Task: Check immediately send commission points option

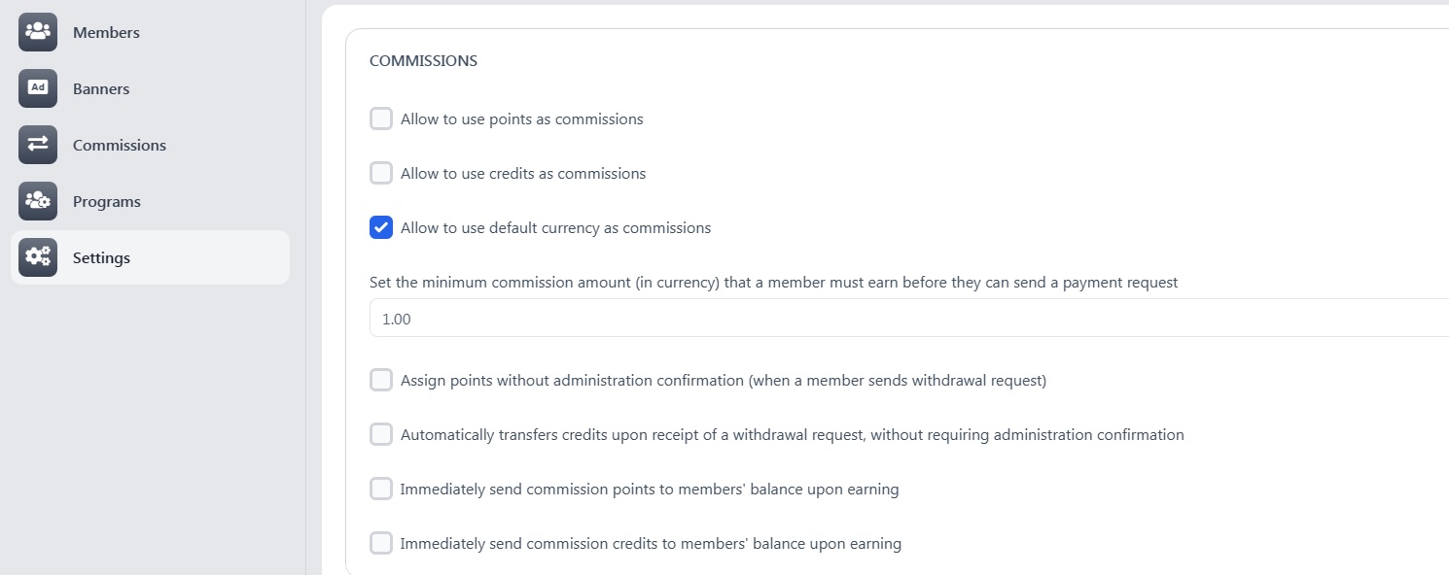Action: point(381,490)
